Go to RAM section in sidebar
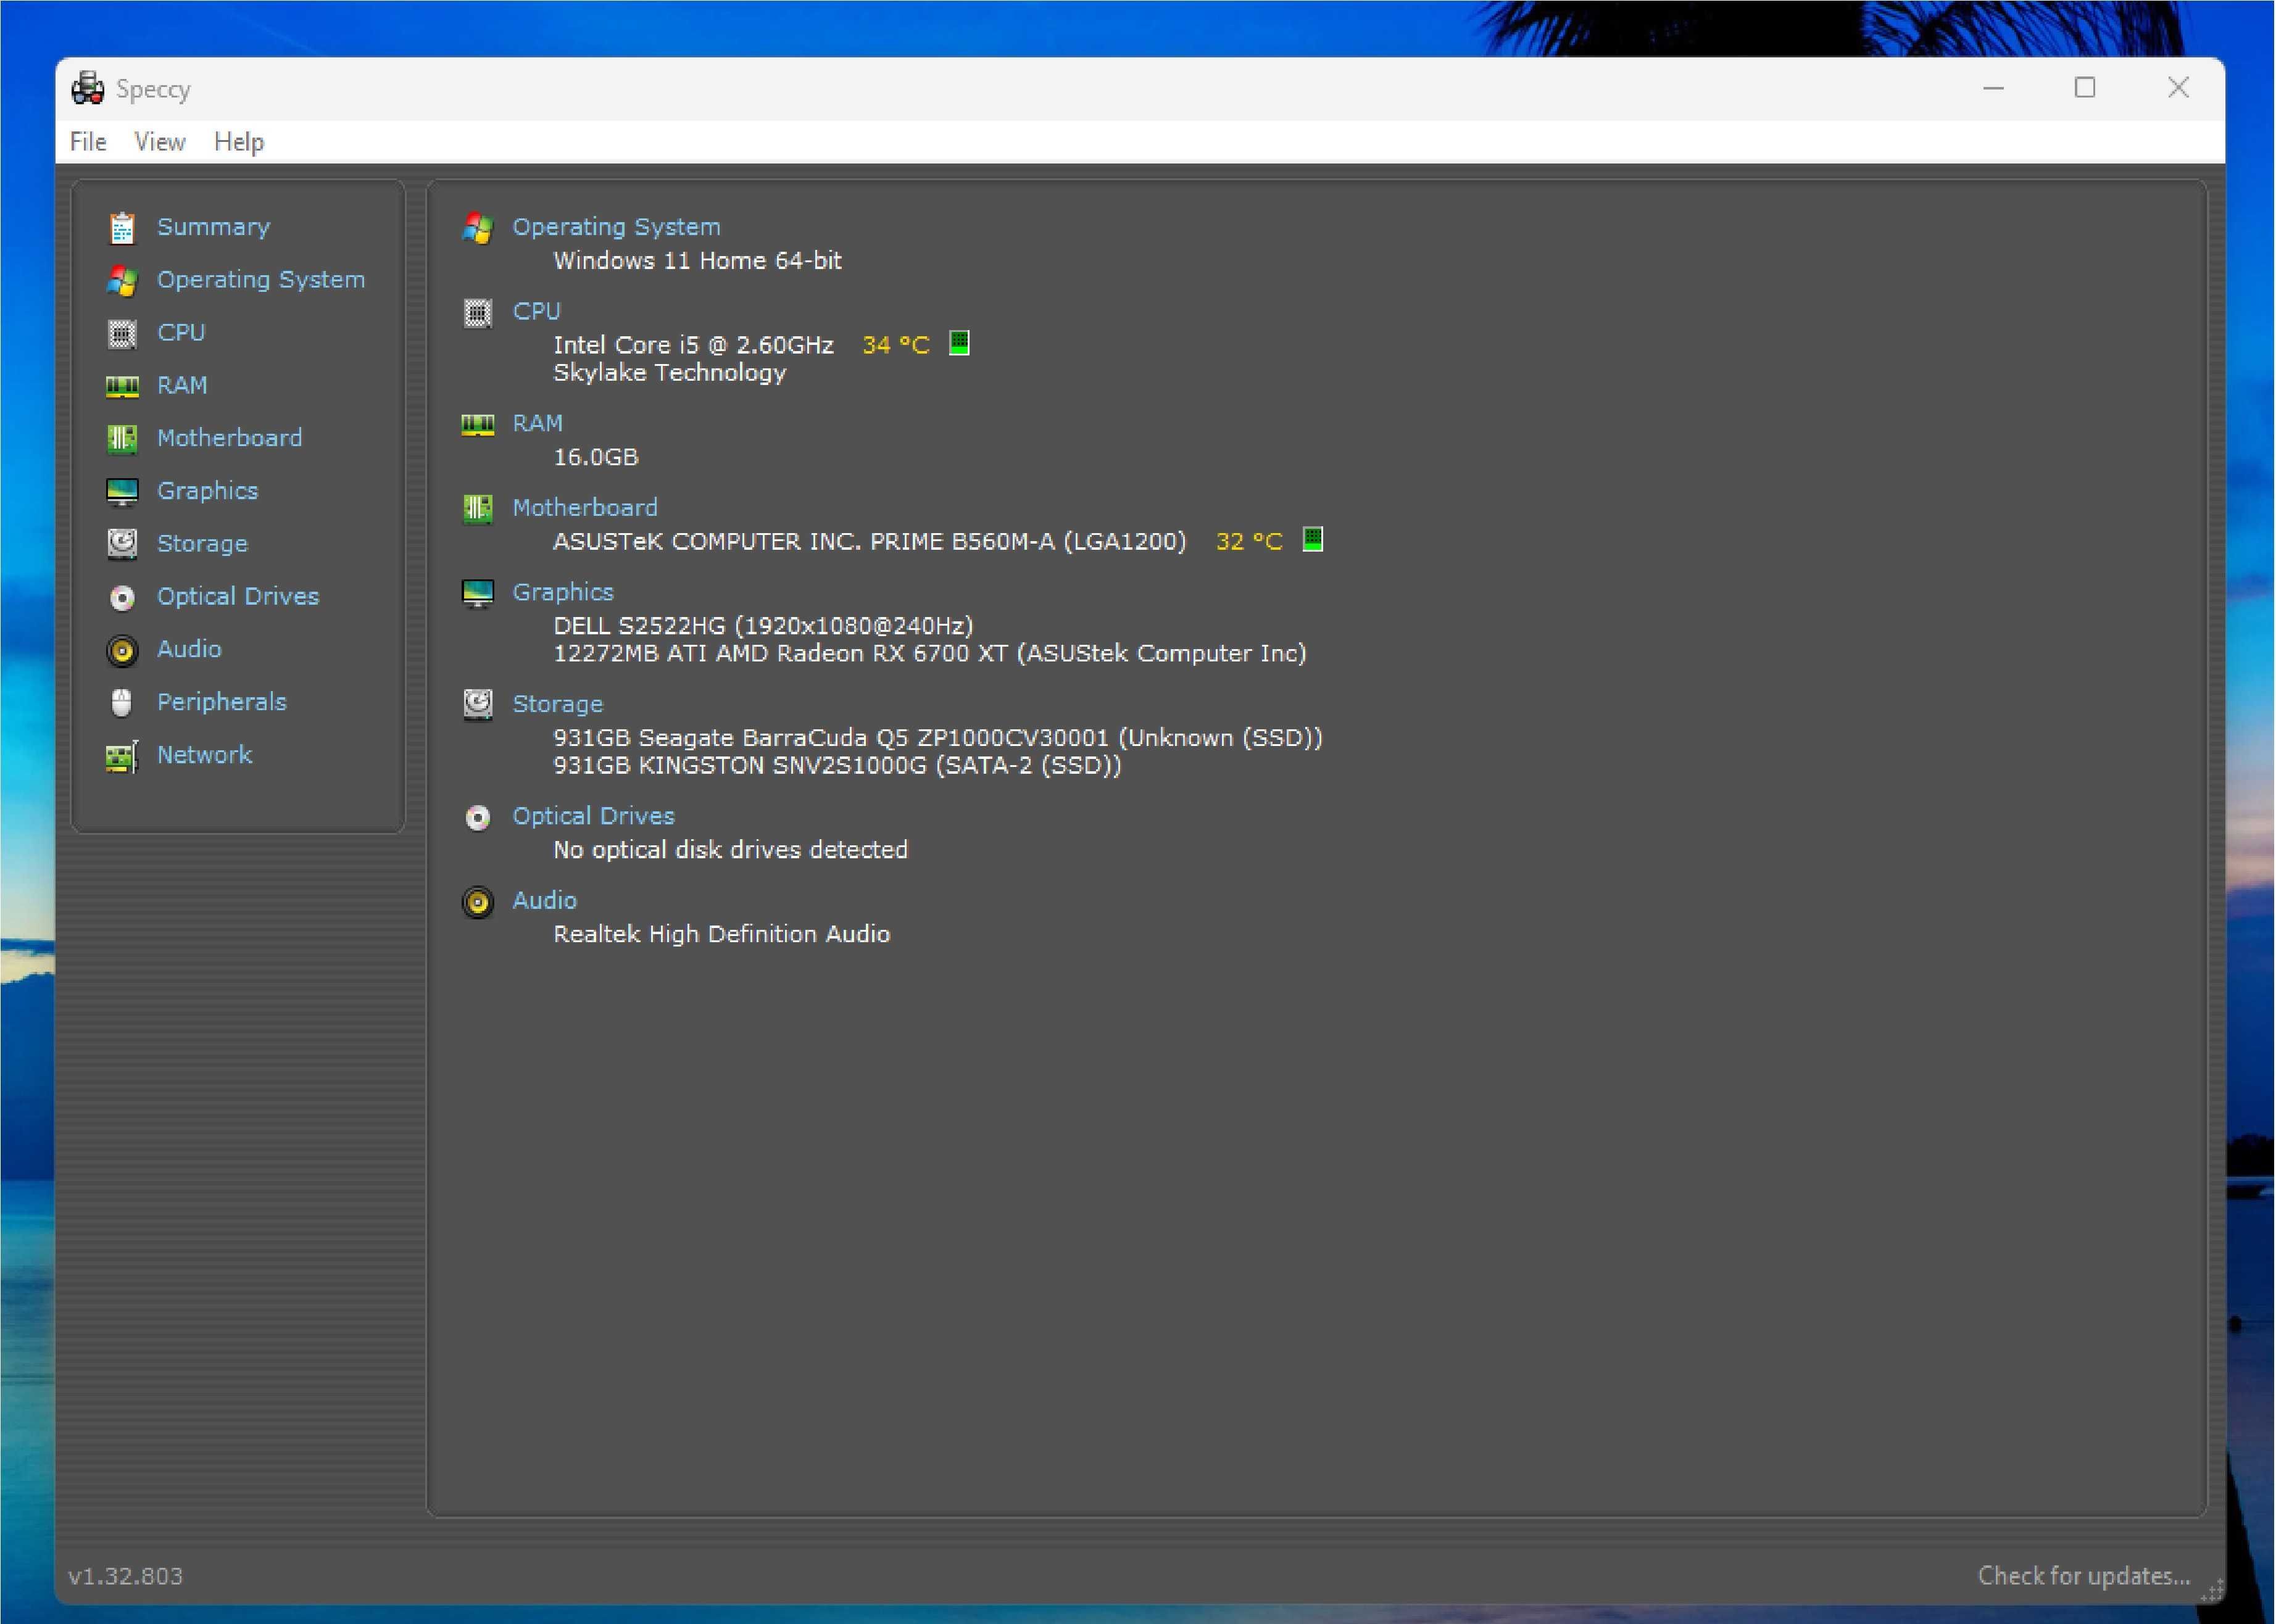Image resolution: width=2276 pixels, height=1624 pixels. (x=182, y=385)
